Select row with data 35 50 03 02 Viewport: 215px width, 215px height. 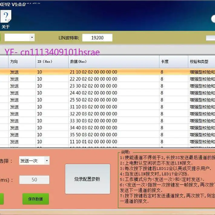107,135
